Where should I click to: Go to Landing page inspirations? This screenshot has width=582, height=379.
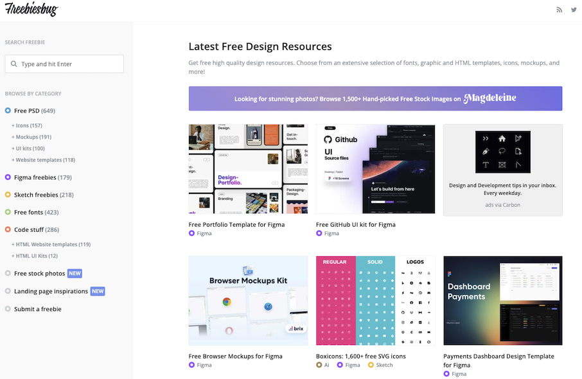51,292
